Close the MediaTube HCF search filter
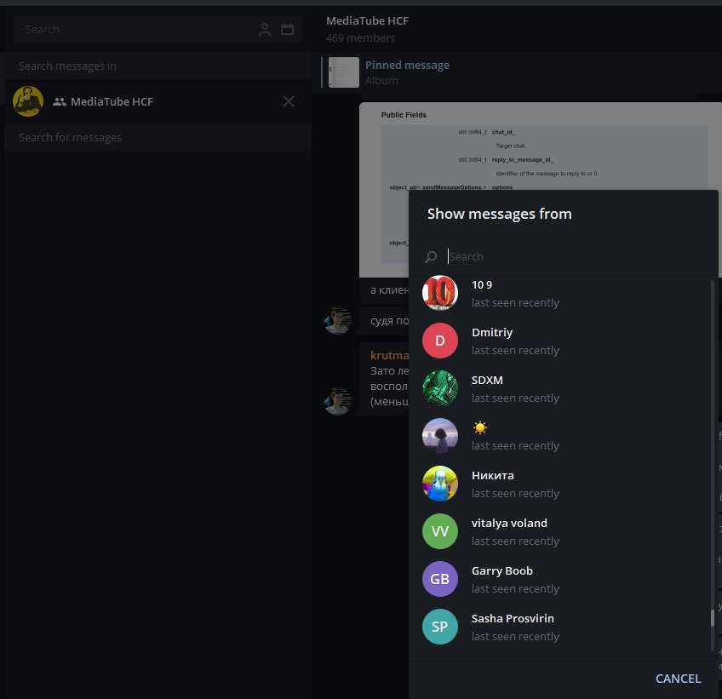This screenshot has height=699, width=722. click(x=289, y=101)
